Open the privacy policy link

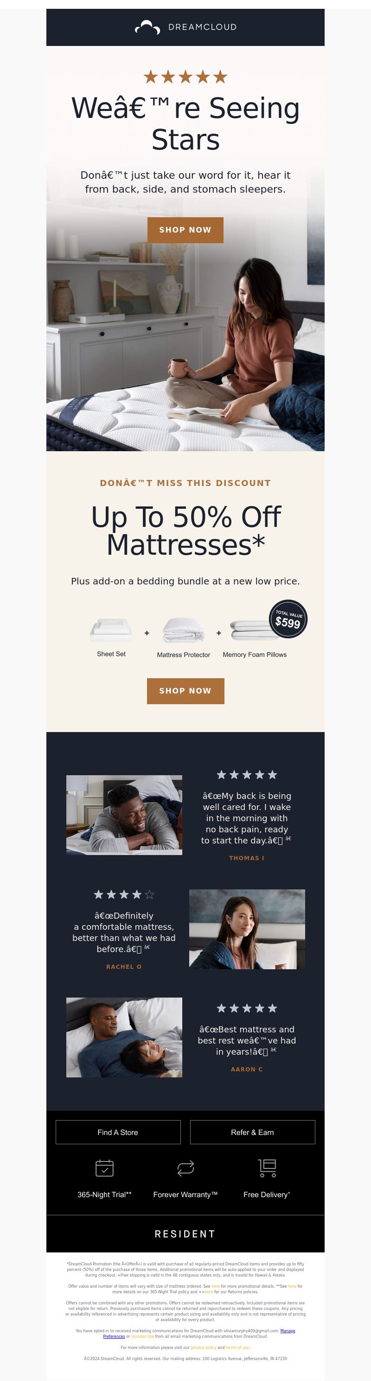point(204,1347)
